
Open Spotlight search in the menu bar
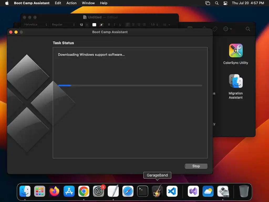[x=217, y=3]
